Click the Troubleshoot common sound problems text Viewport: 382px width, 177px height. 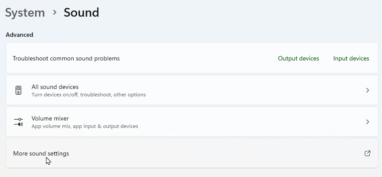(x=66, y=58)
